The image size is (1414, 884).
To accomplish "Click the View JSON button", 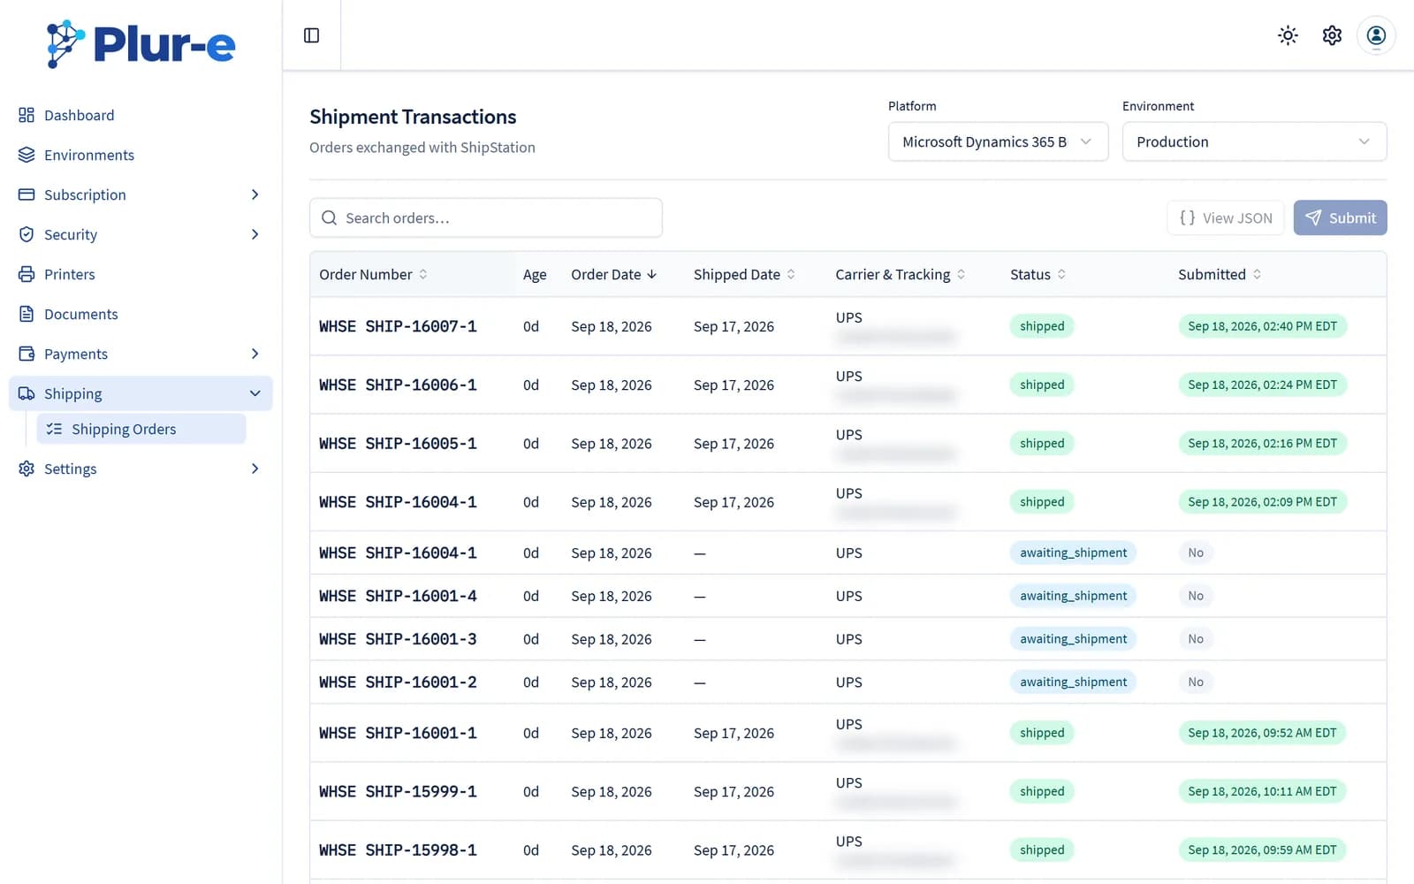I will (1226, 217).
